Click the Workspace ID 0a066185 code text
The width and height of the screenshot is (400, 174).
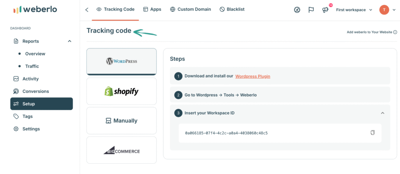(x=226, y=133)
